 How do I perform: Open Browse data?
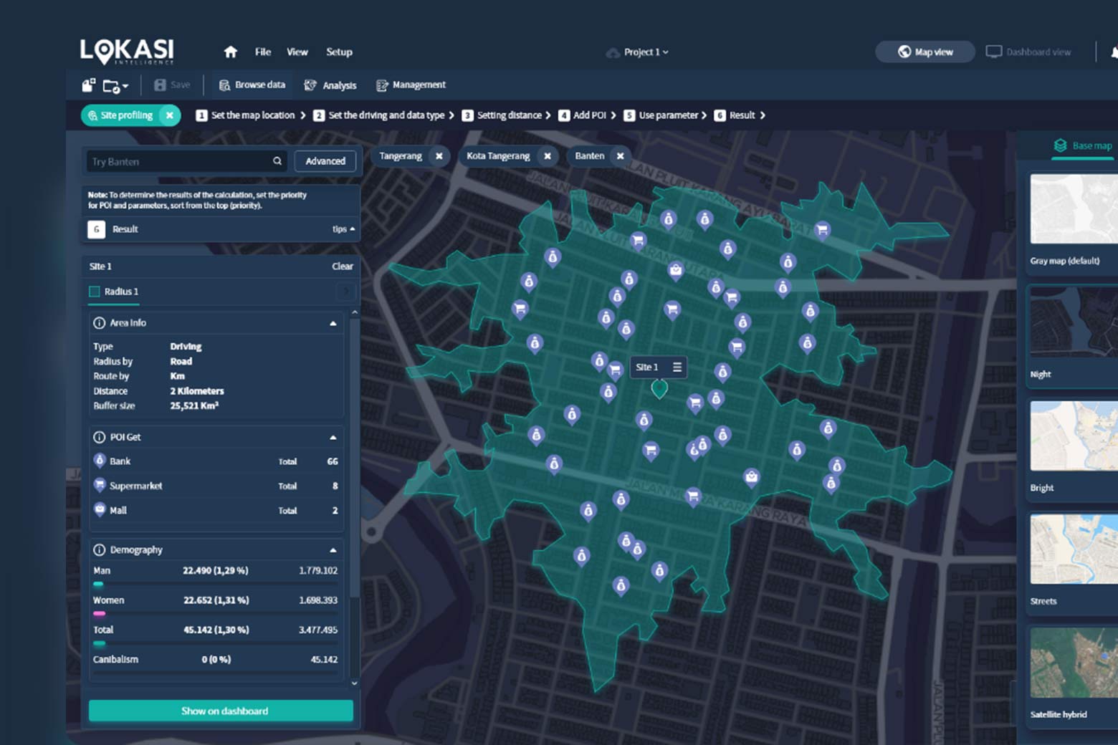tap(252, 85)
